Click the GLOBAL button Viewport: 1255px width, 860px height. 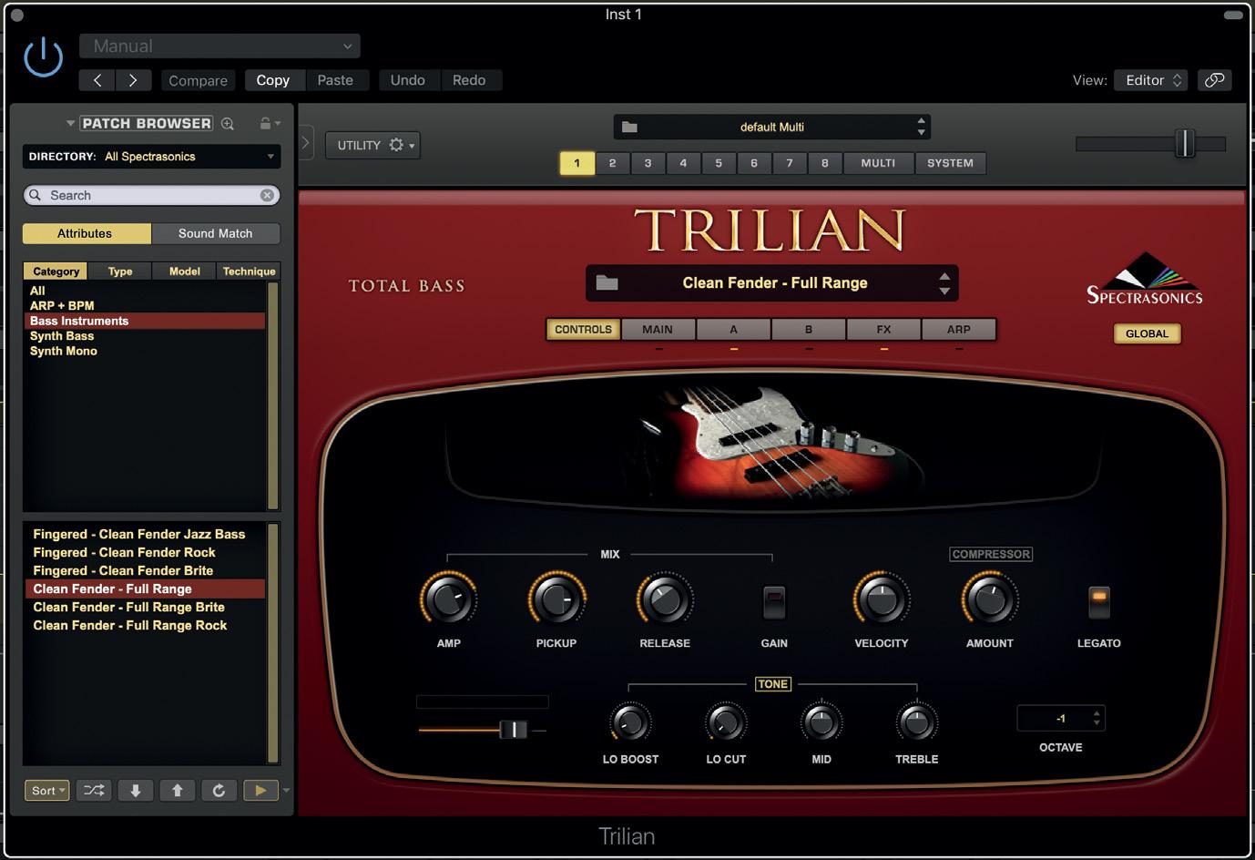tap(1147, 333)
